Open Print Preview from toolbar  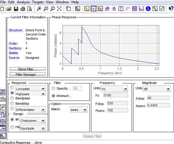click(30, 9)
